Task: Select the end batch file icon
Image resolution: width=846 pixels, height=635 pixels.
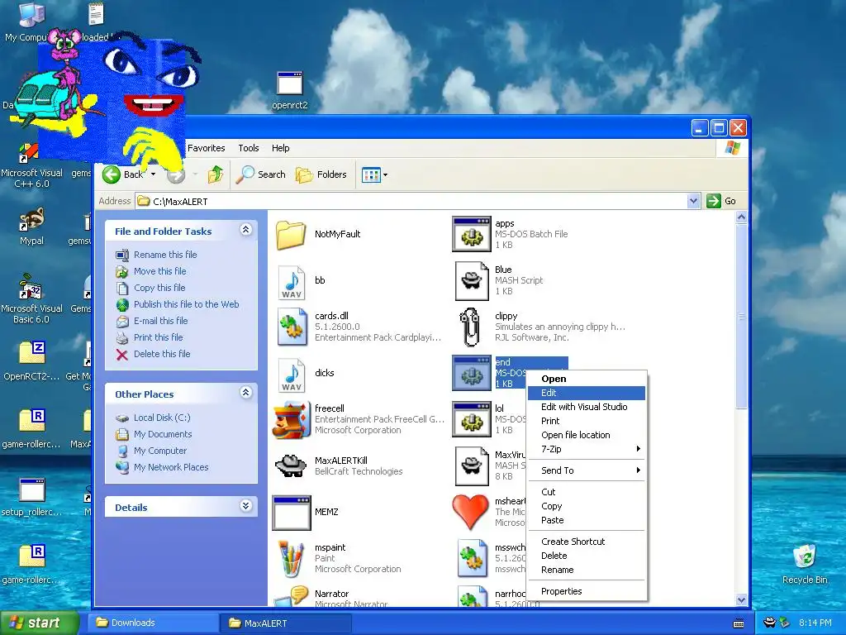Action: pyautogui.click(x=472, y=373)
